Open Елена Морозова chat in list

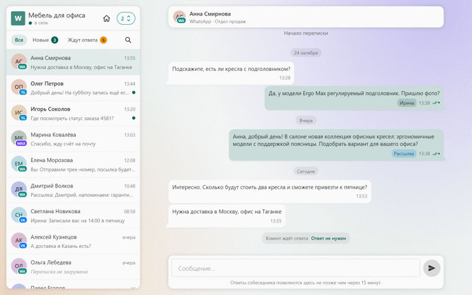tap(73, 165)
